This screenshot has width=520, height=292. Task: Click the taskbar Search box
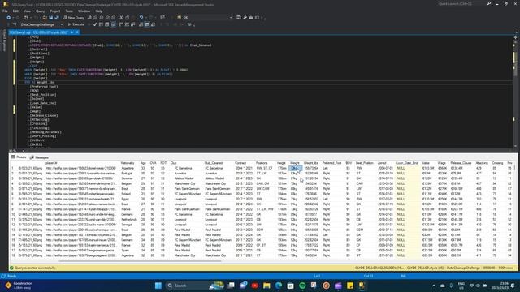coord(194,286)
